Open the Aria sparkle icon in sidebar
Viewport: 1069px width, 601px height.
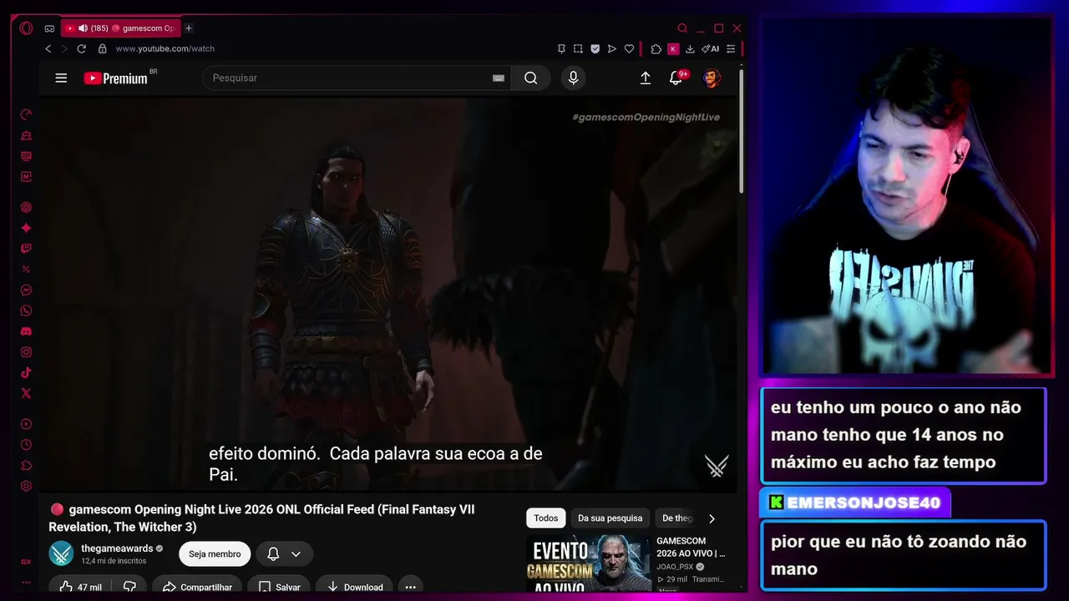pyautogui.click(x=26, y=228)
